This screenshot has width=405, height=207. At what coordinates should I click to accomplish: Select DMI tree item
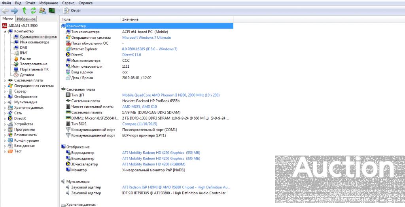[x=23, y=47]
